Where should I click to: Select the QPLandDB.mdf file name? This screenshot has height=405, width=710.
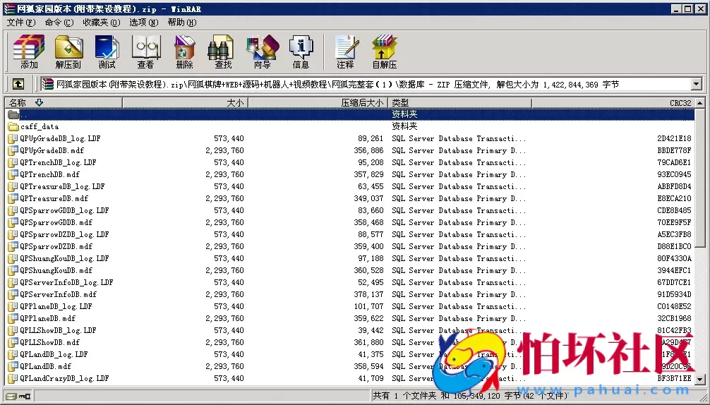46,366
